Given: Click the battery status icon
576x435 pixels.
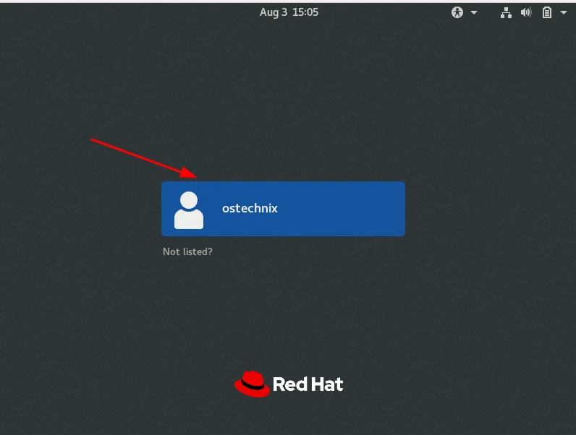Looking at the screenshot, I should [x=547, y=12].
